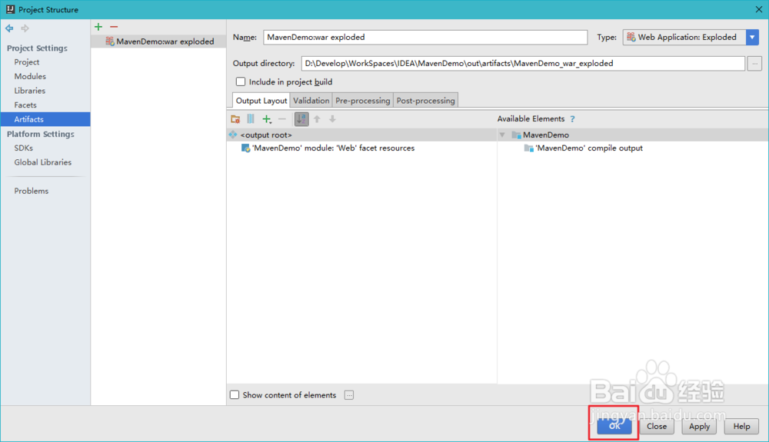Open Type dropdown for Web Application: Exploded
769x442 pixels.
click(752, 37)
